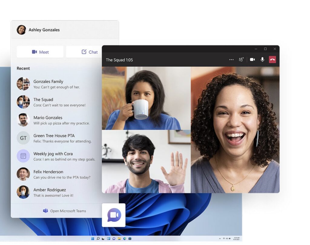The image size is (310, 245).
Task: Open a new Chat from the flyout
Action: pyautogui.click(x=84, y=52)
